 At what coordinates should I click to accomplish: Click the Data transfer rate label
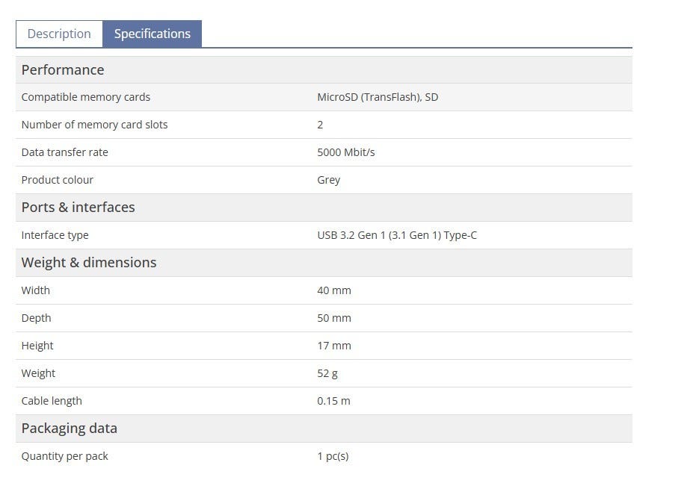pos(64,152)
